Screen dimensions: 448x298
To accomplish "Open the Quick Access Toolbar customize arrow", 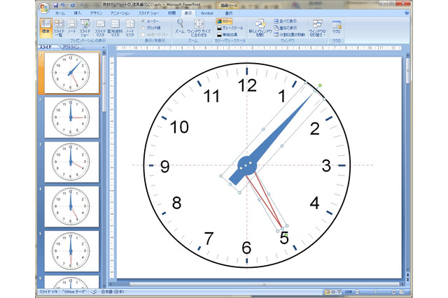I will 82,5.
